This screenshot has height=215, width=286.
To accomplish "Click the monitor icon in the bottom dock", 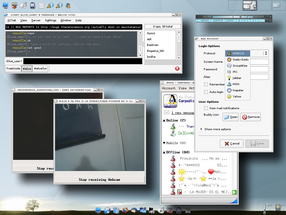I will coord(98,210).
